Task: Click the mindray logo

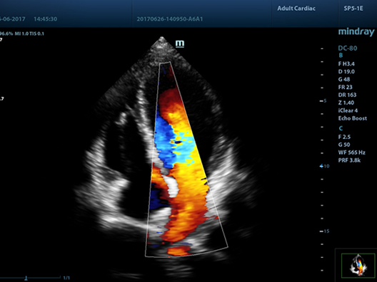Action: point(356,32)
